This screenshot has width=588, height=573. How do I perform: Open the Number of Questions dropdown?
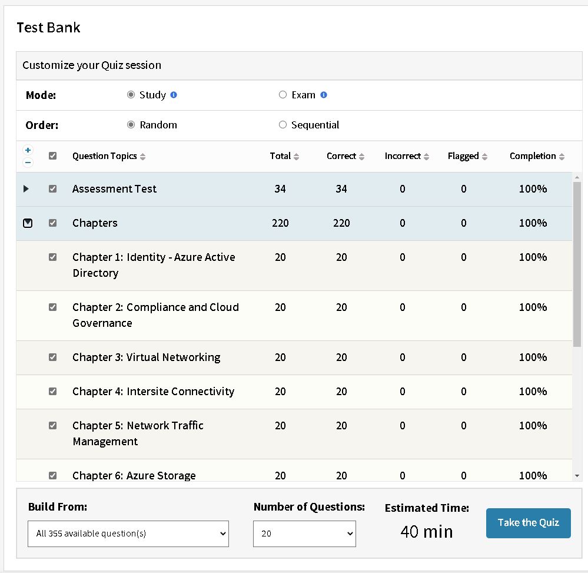pyautogui.click(x=304, y=534)
